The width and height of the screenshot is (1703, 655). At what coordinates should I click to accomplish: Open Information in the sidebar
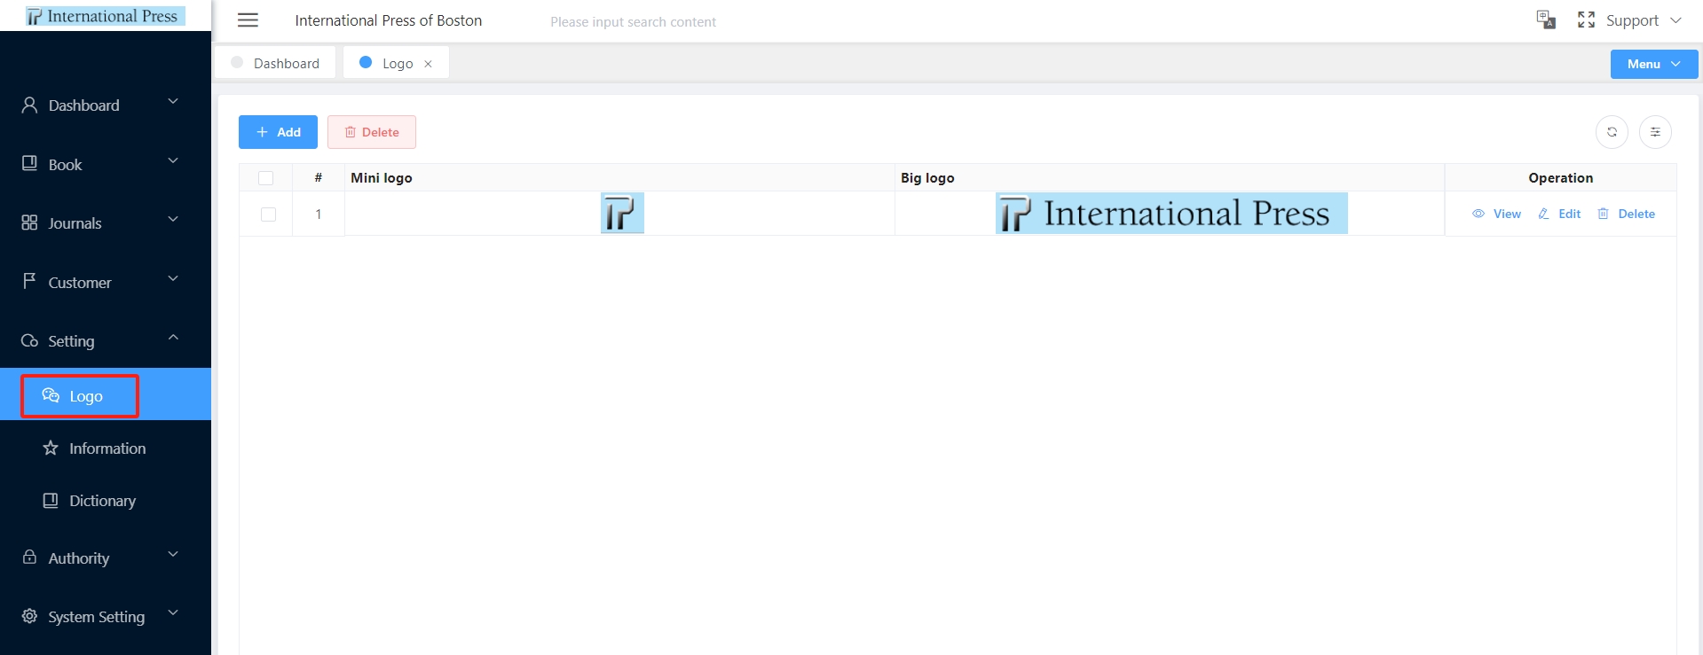106,448
